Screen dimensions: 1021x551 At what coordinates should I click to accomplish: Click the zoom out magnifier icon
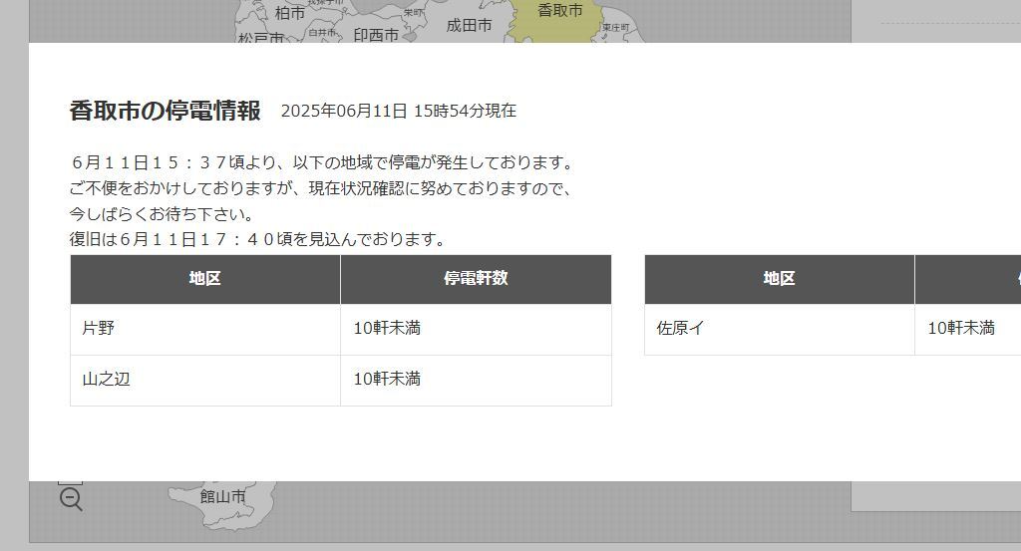coord(71,499)
